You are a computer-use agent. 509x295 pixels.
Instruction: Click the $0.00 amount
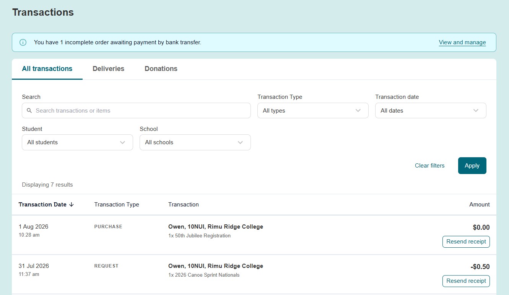point(481,227)
